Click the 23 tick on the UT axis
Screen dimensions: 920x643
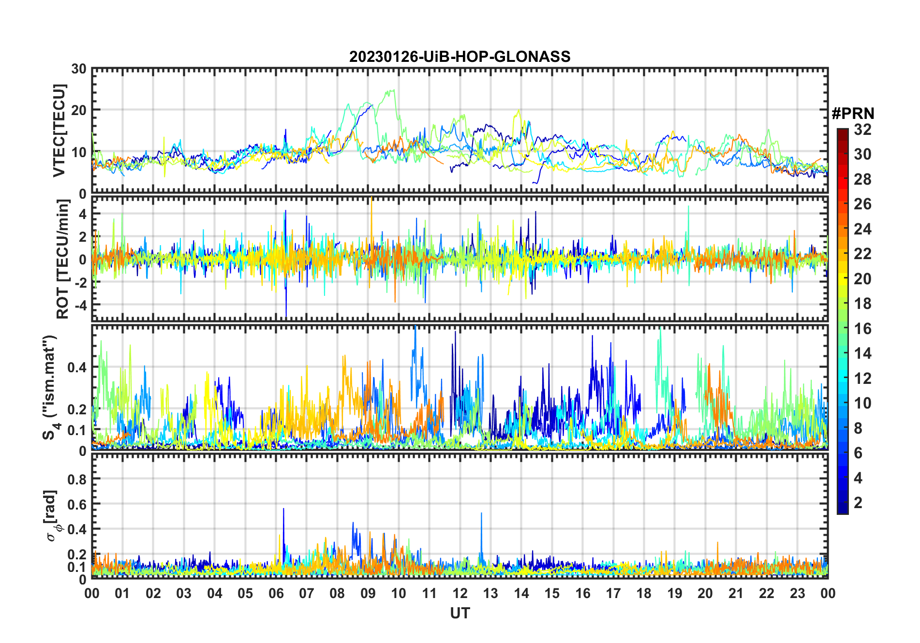(797, 593)
